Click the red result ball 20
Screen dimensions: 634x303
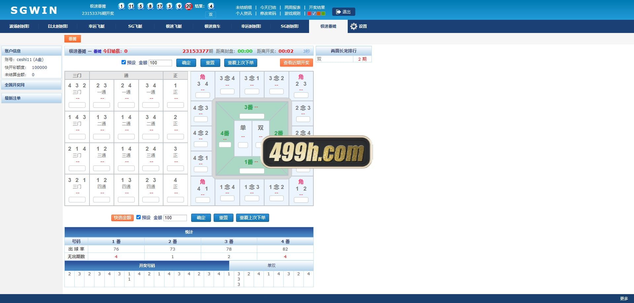[189, 6]
